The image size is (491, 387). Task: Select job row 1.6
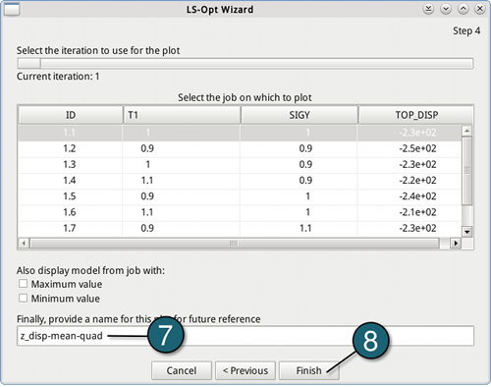(240, 212)
